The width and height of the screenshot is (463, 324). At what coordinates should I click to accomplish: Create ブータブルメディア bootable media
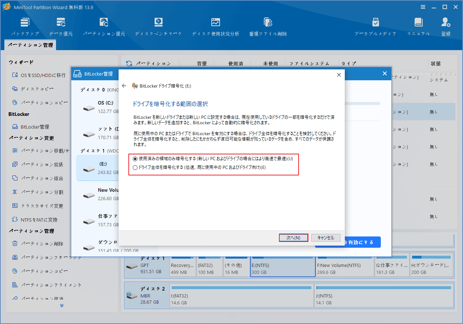375,27
